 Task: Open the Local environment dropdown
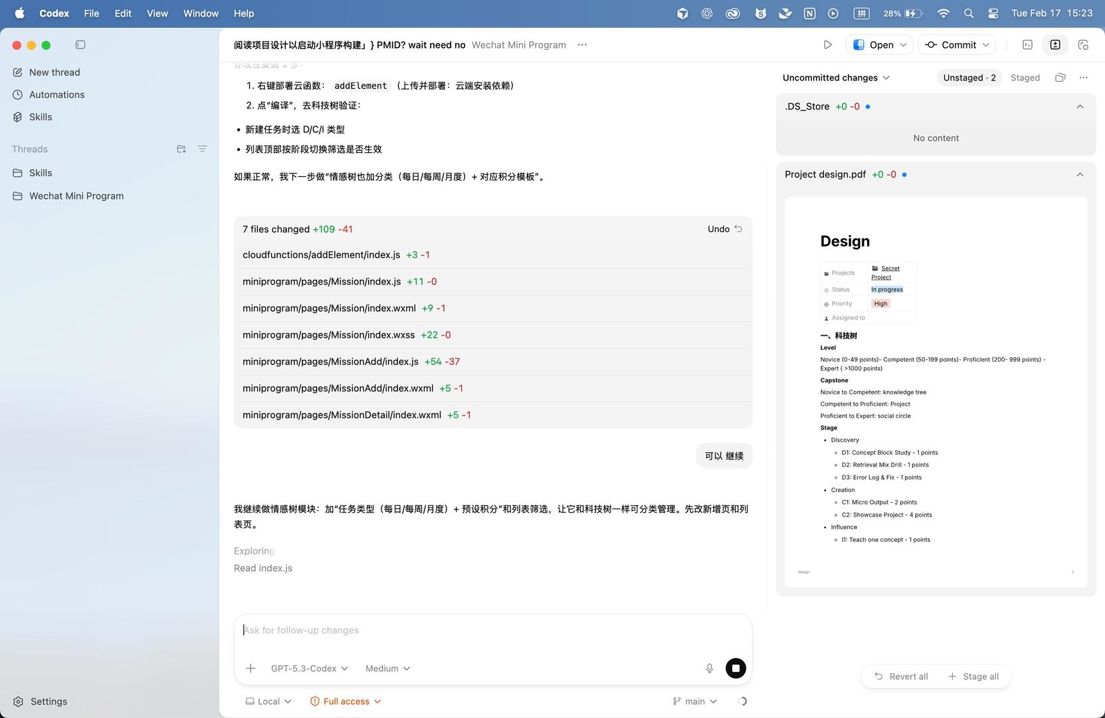[x=268, y=701]
